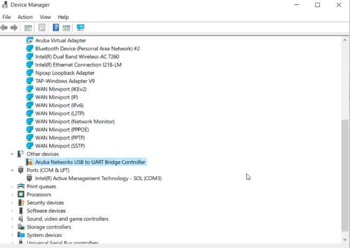The width and height of the screenshot is (350, 248).
Task: Click the Show/Hide Action Pane toolbar icon
Action: click(x=67, y=28)
